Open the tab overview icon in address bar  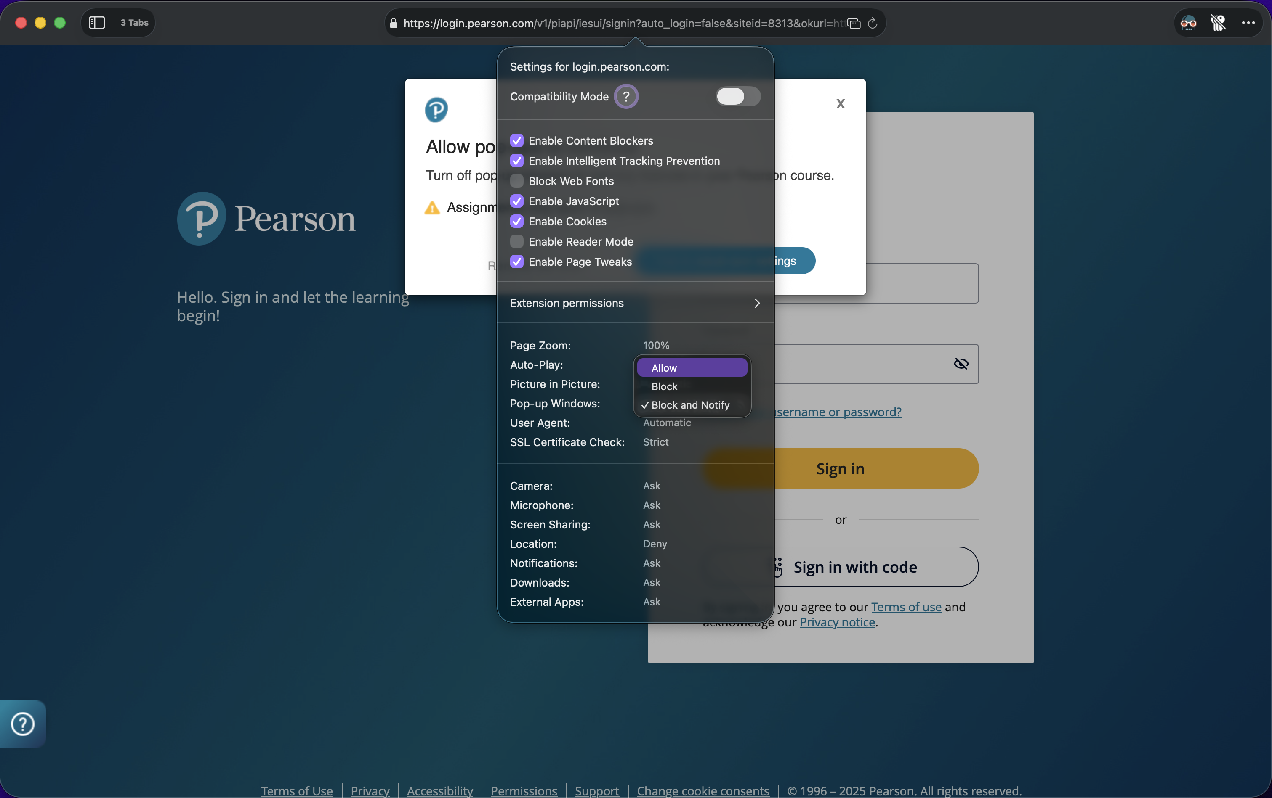(x=854, y=23)
